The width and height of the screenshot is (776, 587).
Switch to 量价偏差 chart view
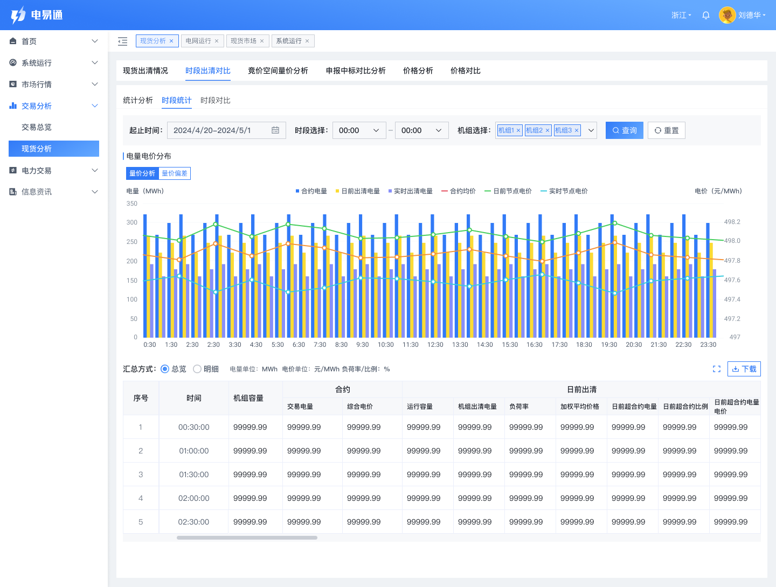coord(175,173)
